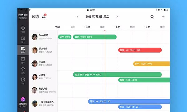The width and height of the screenshot is (187, 112).
Task: Tap the 9:30 time header
Action: click(x=73, y=27)
